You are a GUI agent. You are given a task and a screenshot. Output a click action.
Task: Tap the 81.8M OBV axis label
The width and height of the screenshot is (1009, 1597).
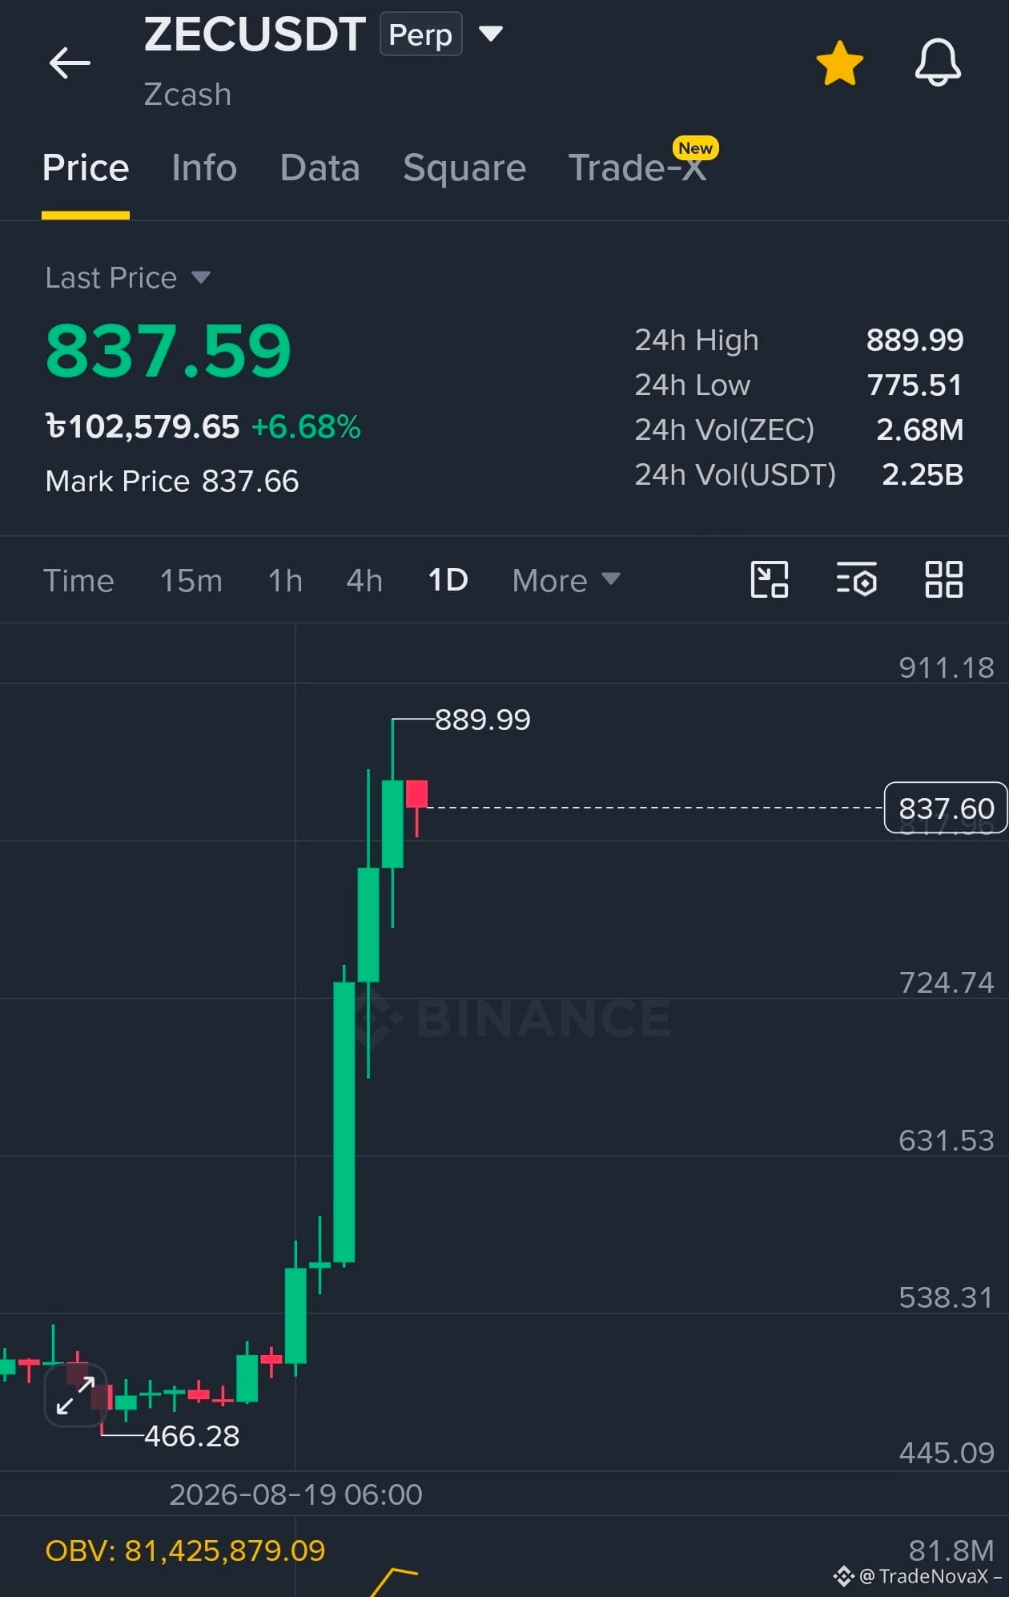tap(951, 1551)
